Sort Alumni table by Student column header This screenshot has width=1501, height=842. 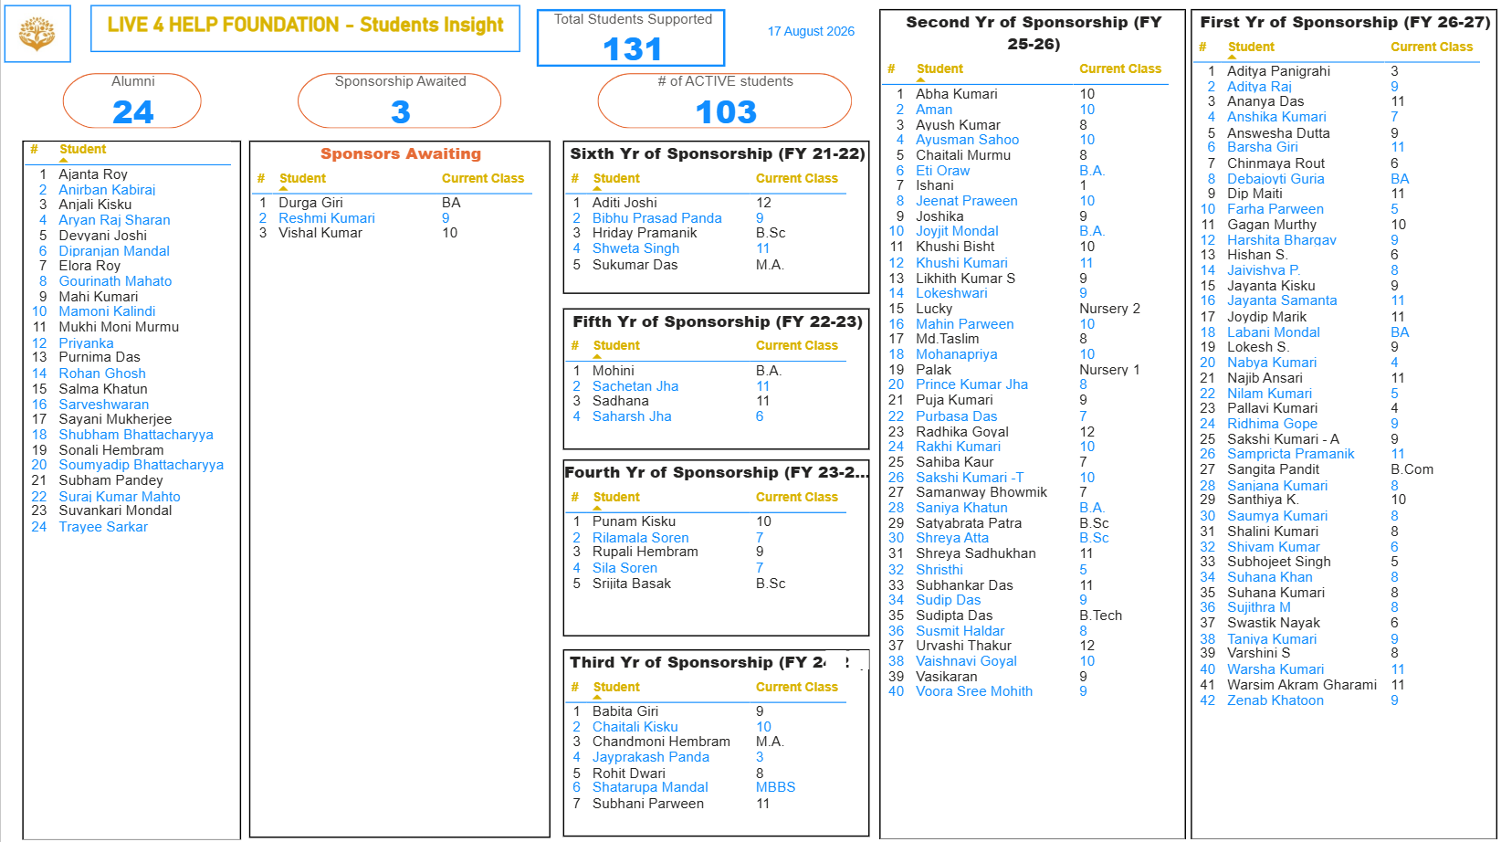coord(82,149)
